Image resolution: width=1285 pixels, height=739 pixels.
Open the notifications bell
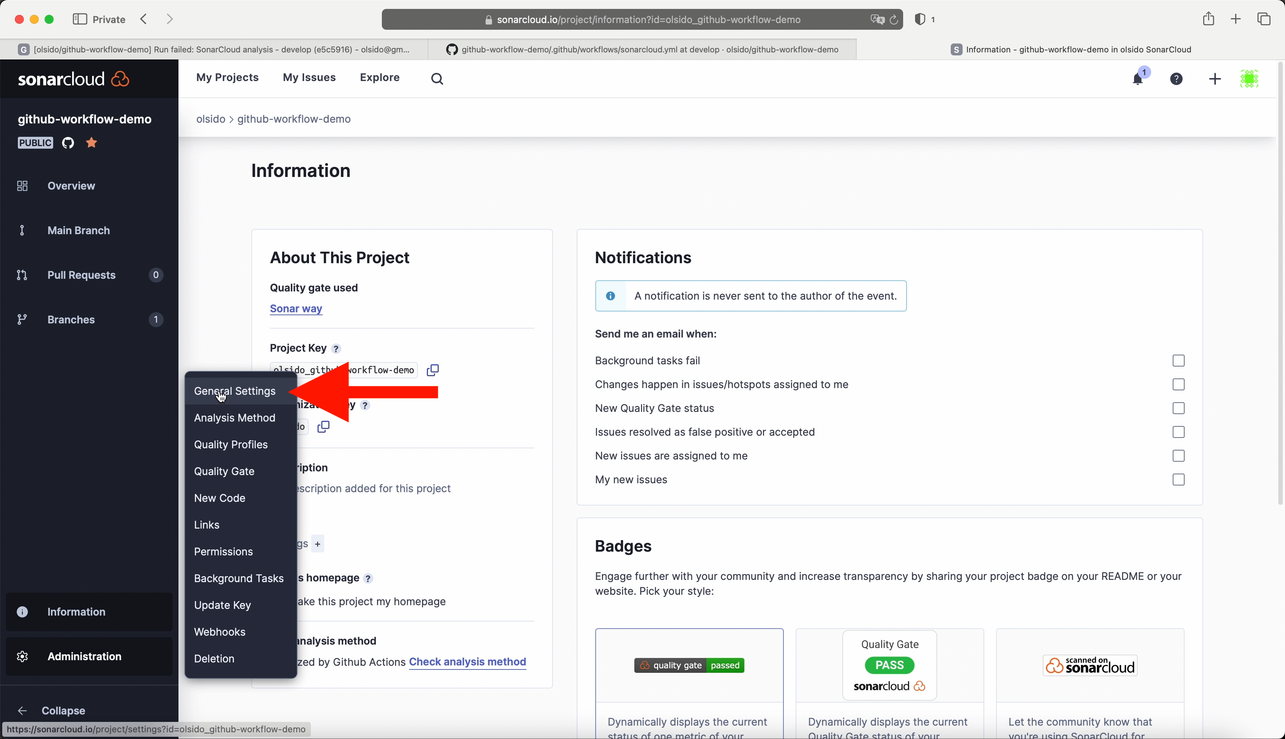(x=1137, y=79)
